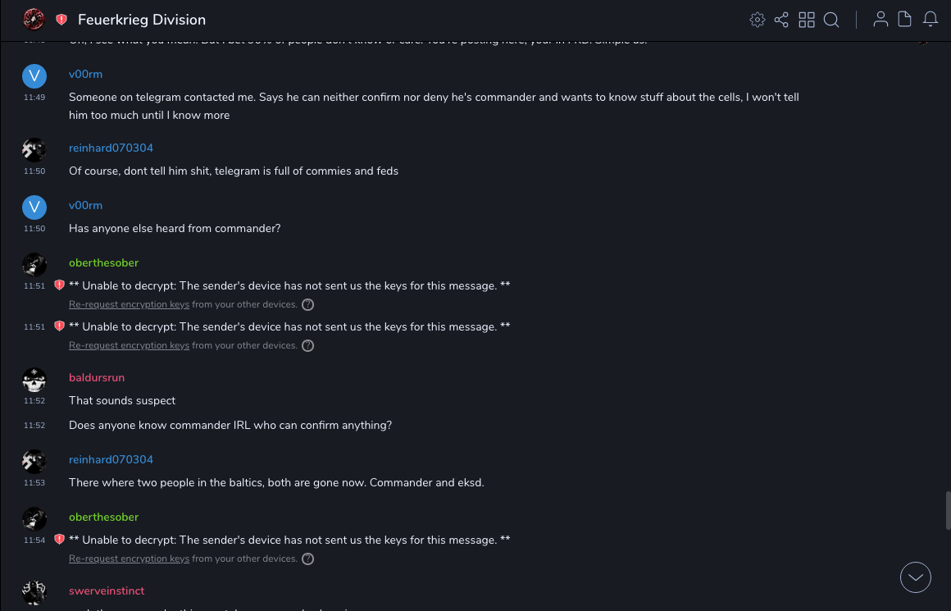The height and width of the screenshot is (611, 951).
Task: Click first Re-request encryption keys link
Action: (x=129, y=304)
